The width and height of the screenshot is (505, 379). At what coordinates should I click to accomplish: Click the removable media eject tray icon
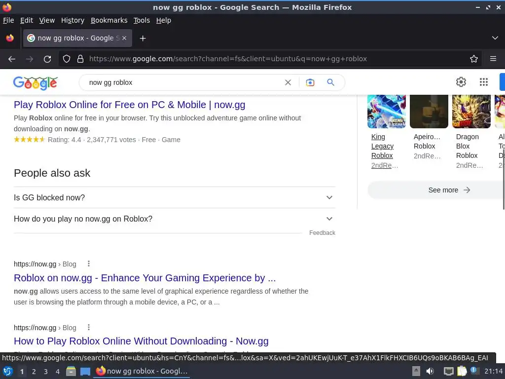[416, 371]
